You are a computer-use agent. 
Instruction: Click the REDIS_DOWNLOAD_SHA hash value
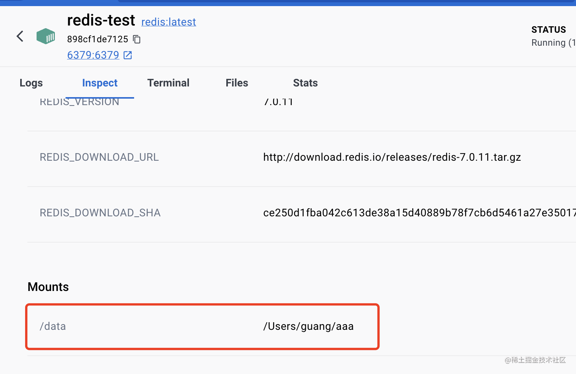pos(419,213)
